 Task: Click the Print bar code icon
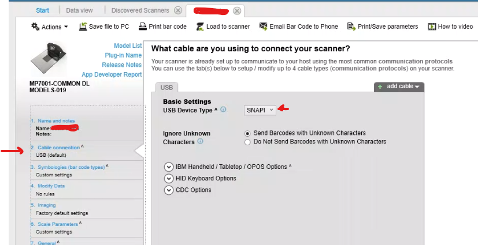coord(143,27)
